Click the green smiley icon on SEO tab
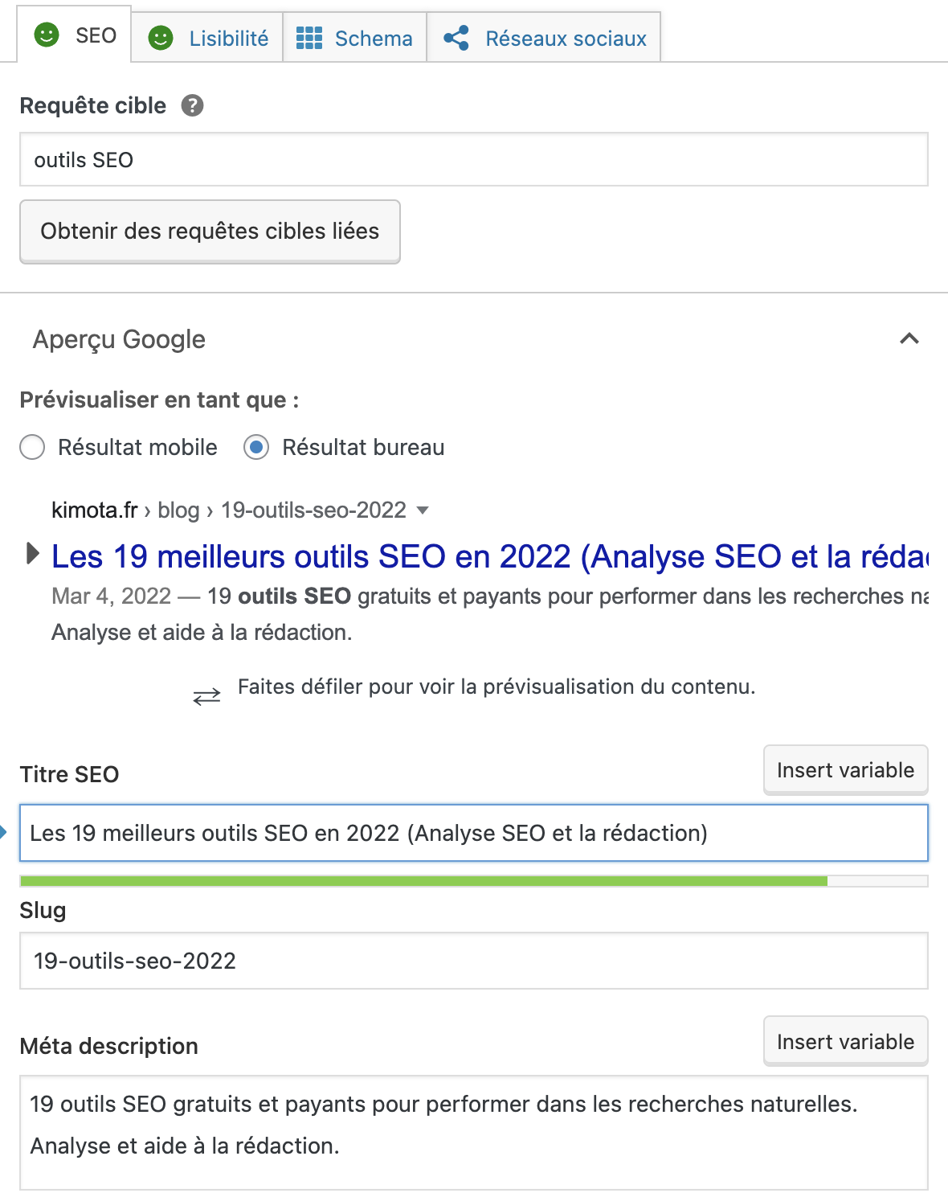This screenshot has width=948, height=1193. pyautogui.click(x=47, y=35)
